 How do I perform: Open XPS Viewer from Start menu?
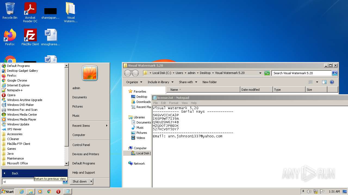[x=14, y=129]
